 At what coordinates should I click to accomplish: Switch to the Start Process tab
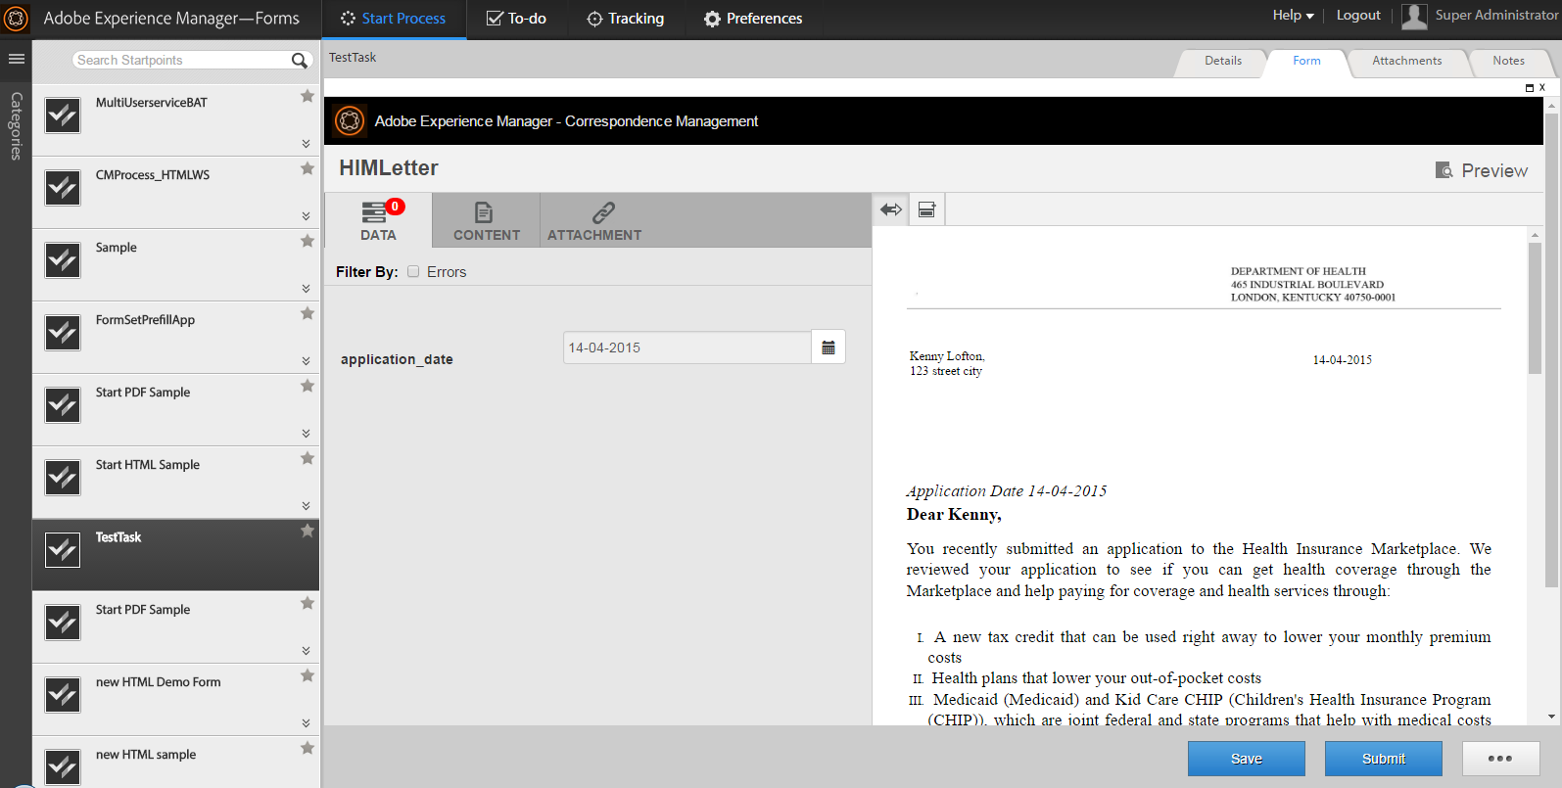pyautogui.click(x=393, y=19)
